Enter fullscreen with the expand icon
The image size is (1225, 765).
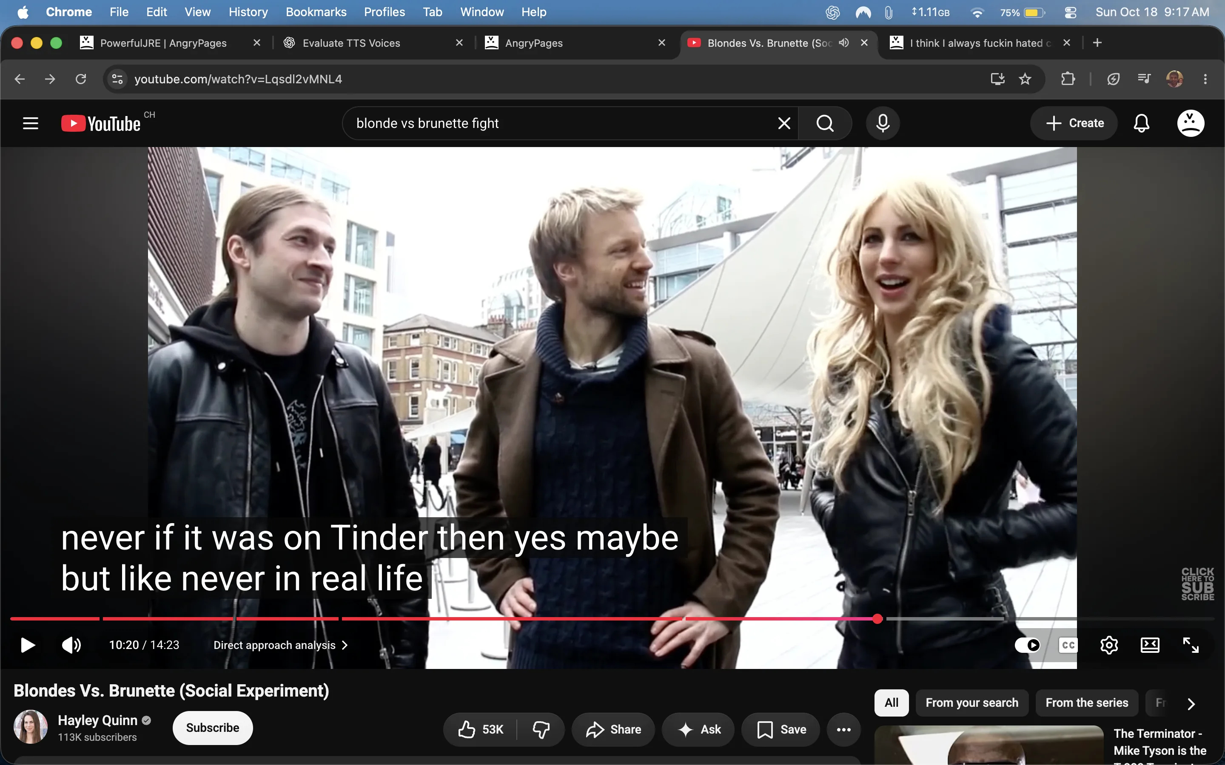pyautogui.click(x=1191, y=645)
